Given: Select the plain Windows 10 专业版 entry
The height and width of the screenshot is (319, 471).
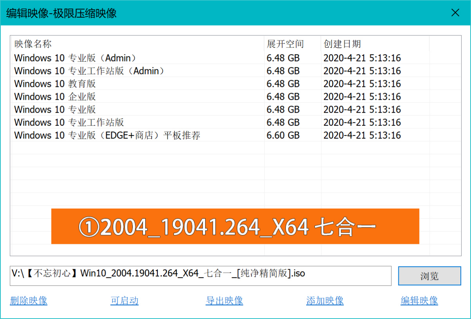Looking at the screenshot, I should pos(55,110).
